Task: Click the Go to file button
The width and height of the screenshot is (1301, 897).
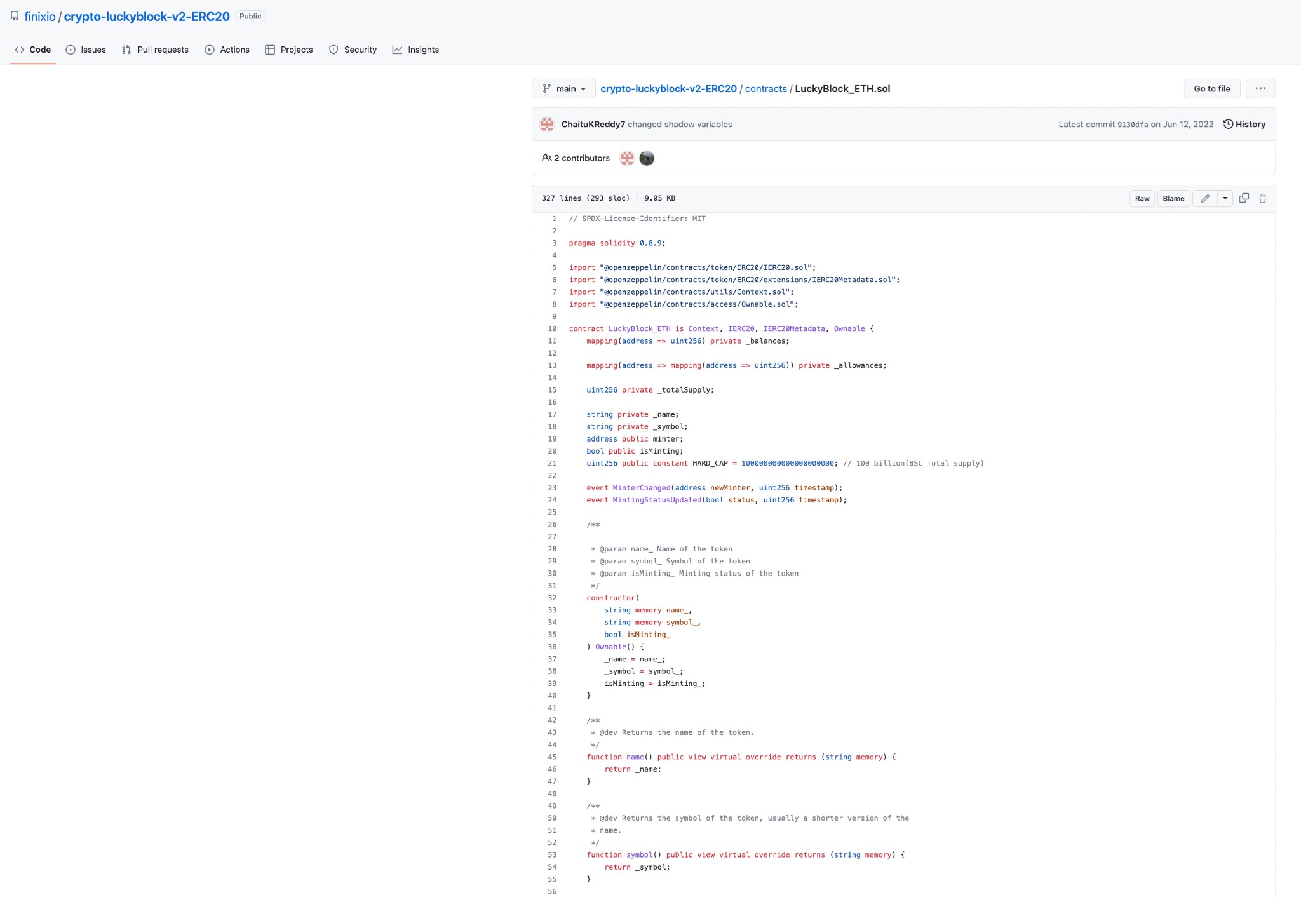Action: 1211,89
